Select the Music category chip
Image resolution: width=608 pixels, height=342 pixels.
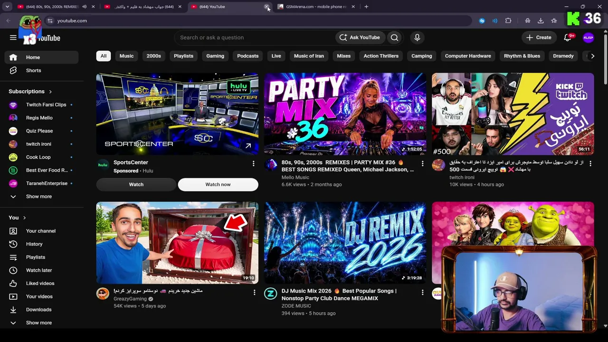point(126,56)
